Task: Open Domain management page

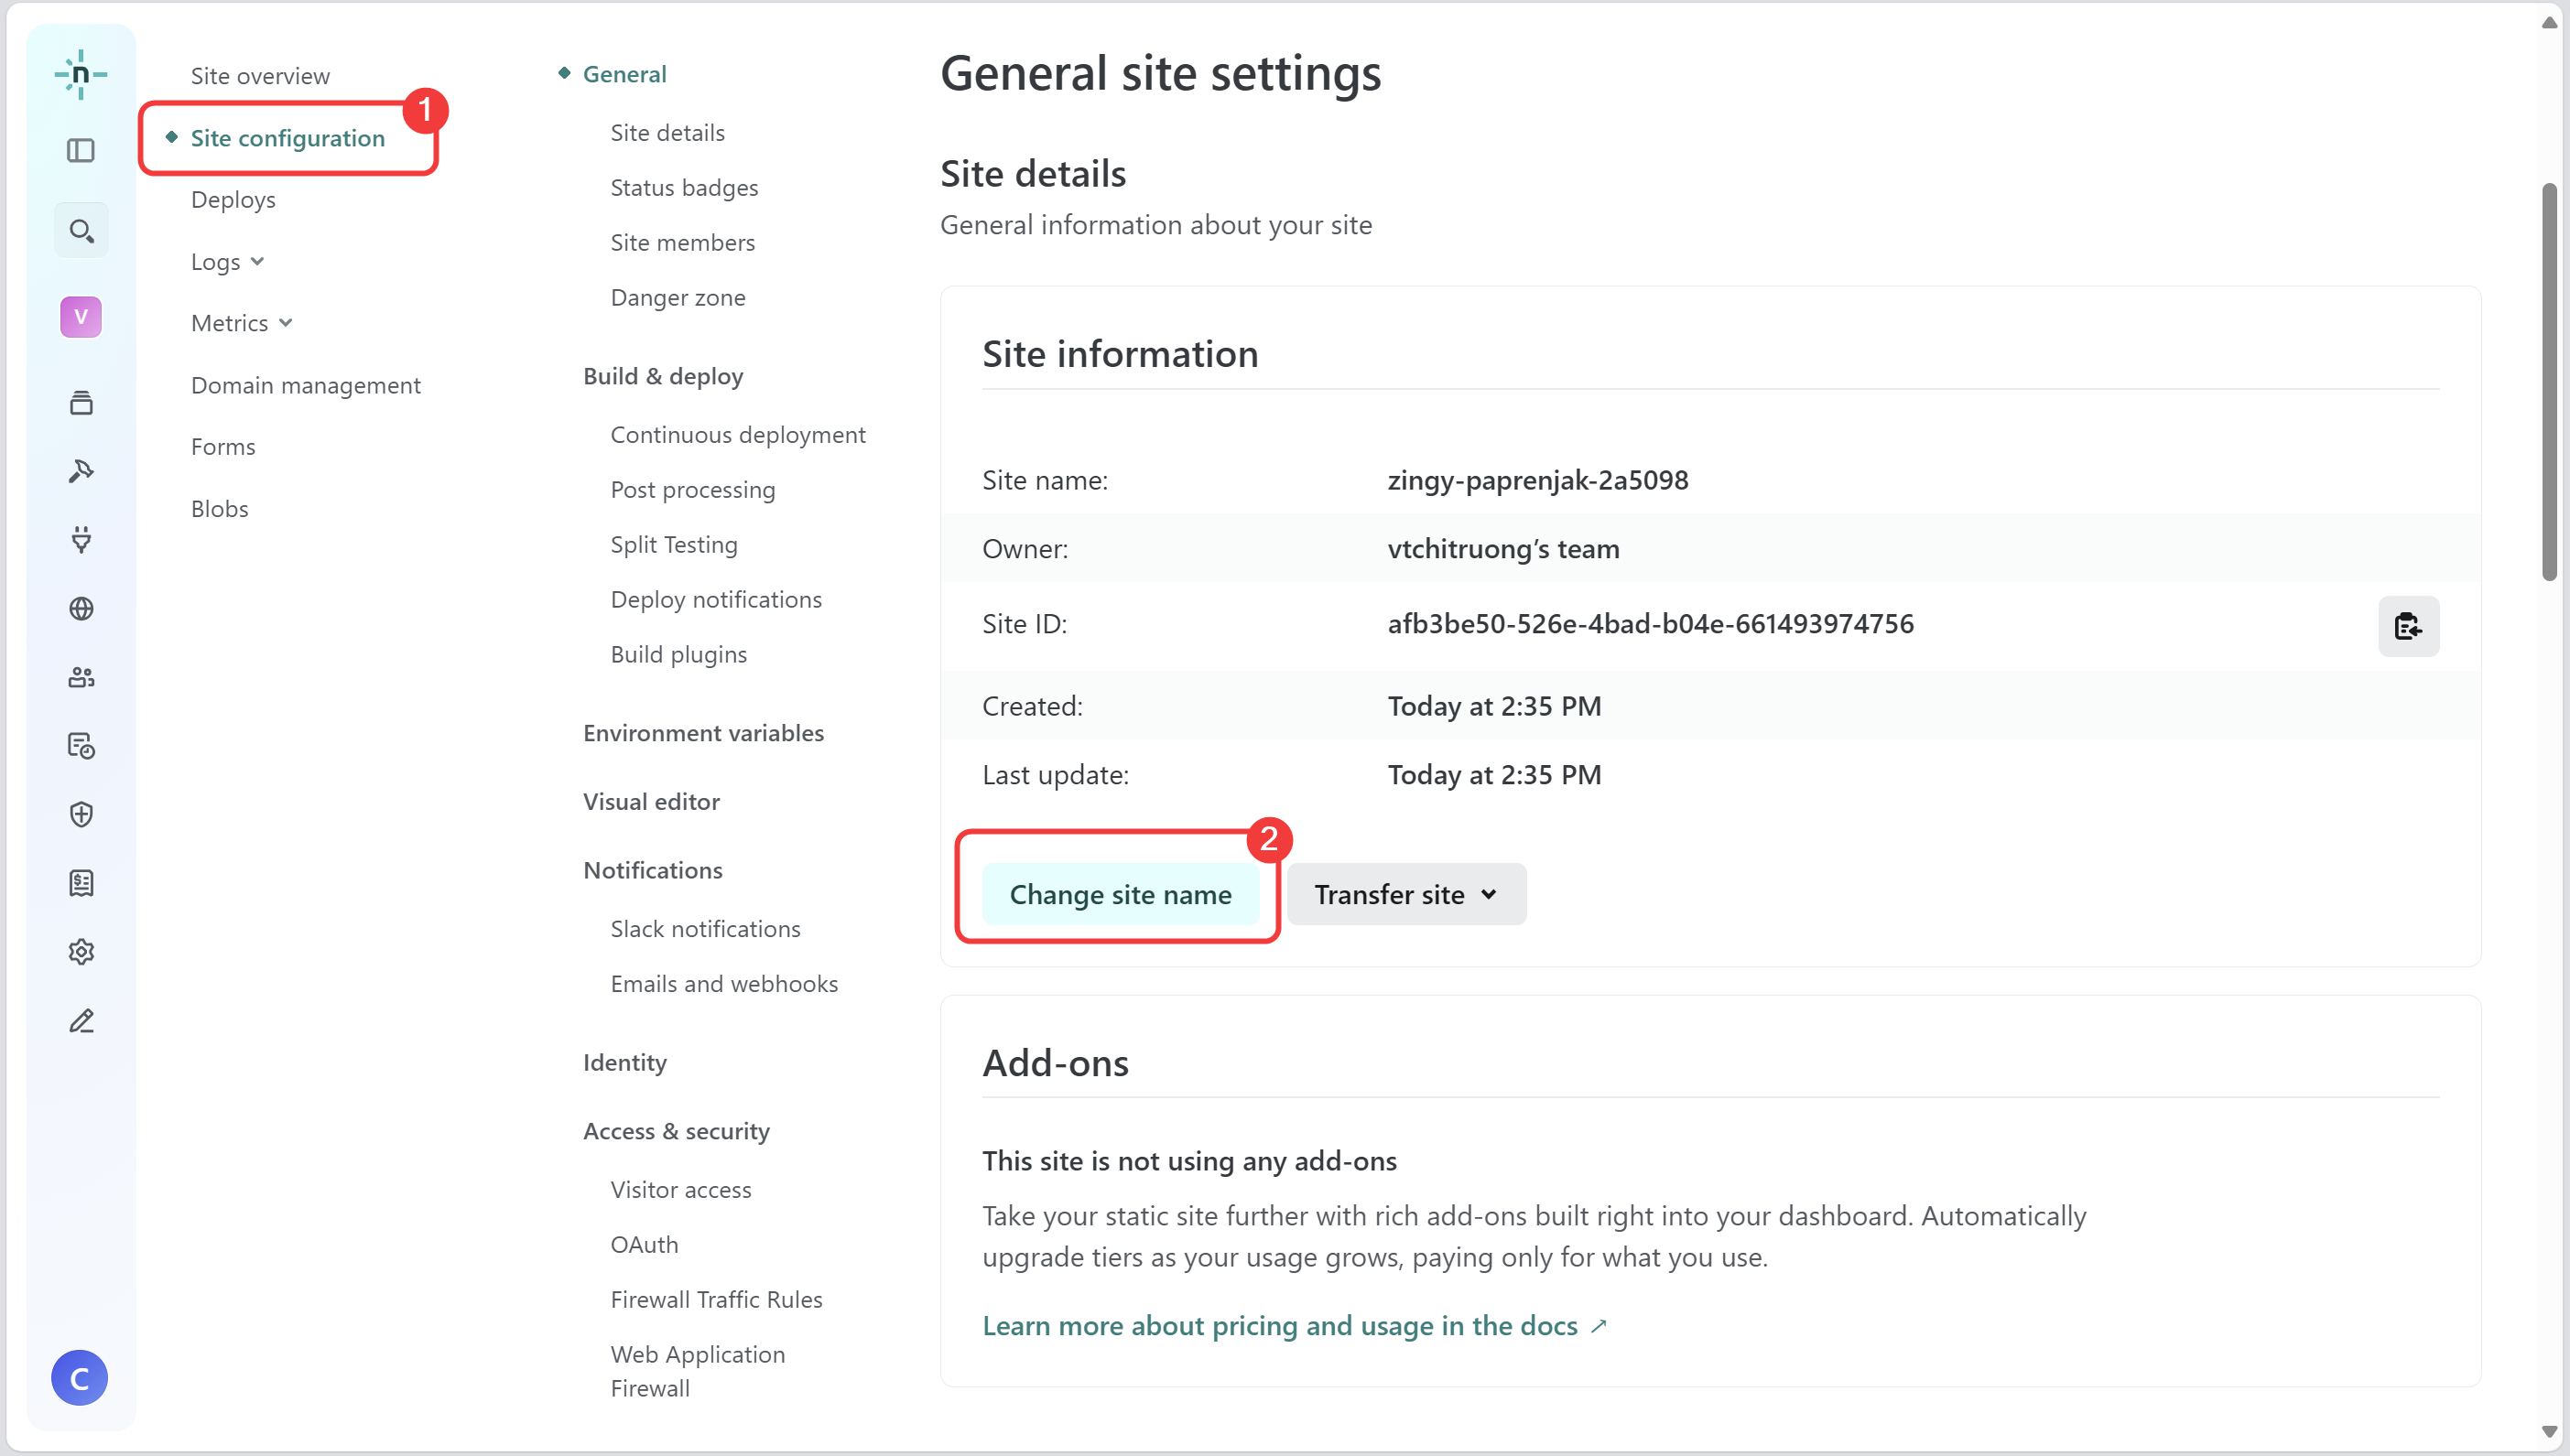Action: [305, 385]
